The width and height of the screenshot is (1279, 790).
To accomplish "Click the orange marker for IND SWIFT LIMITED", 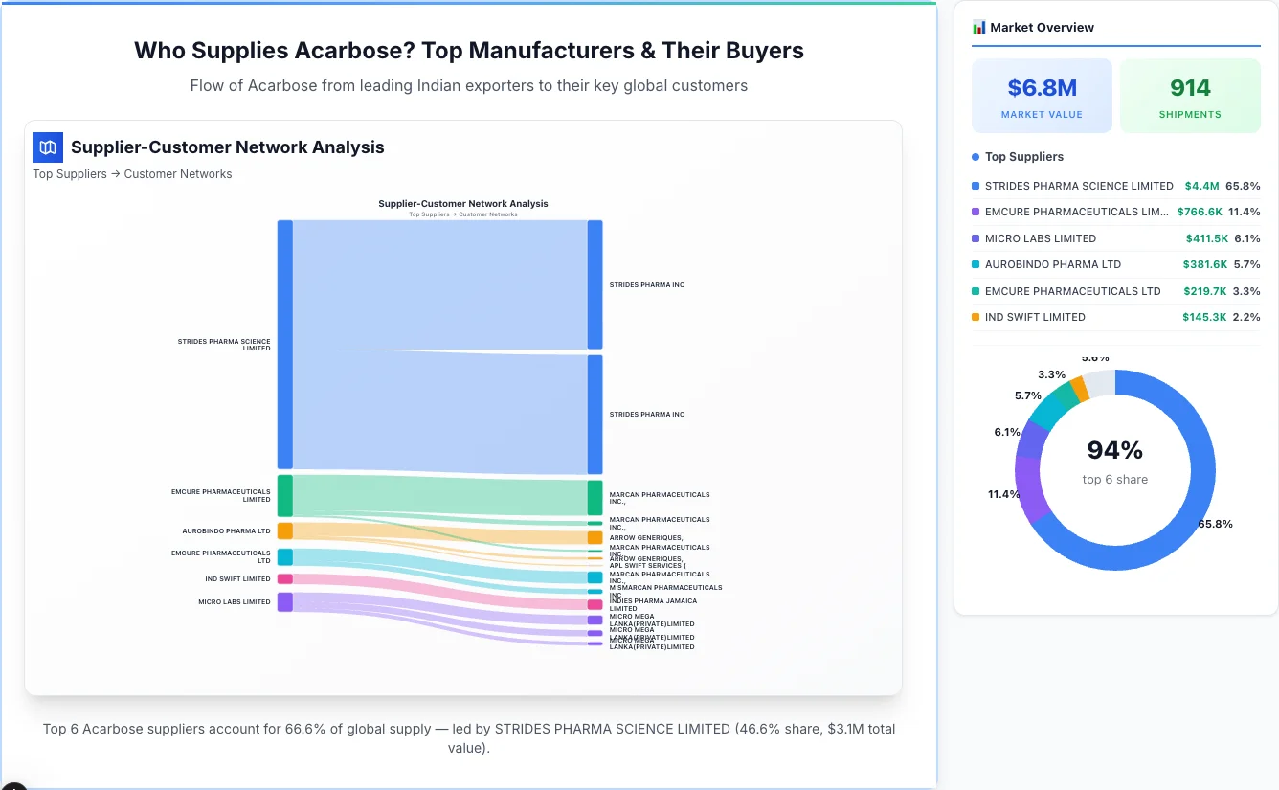I will tap(975, 317).
